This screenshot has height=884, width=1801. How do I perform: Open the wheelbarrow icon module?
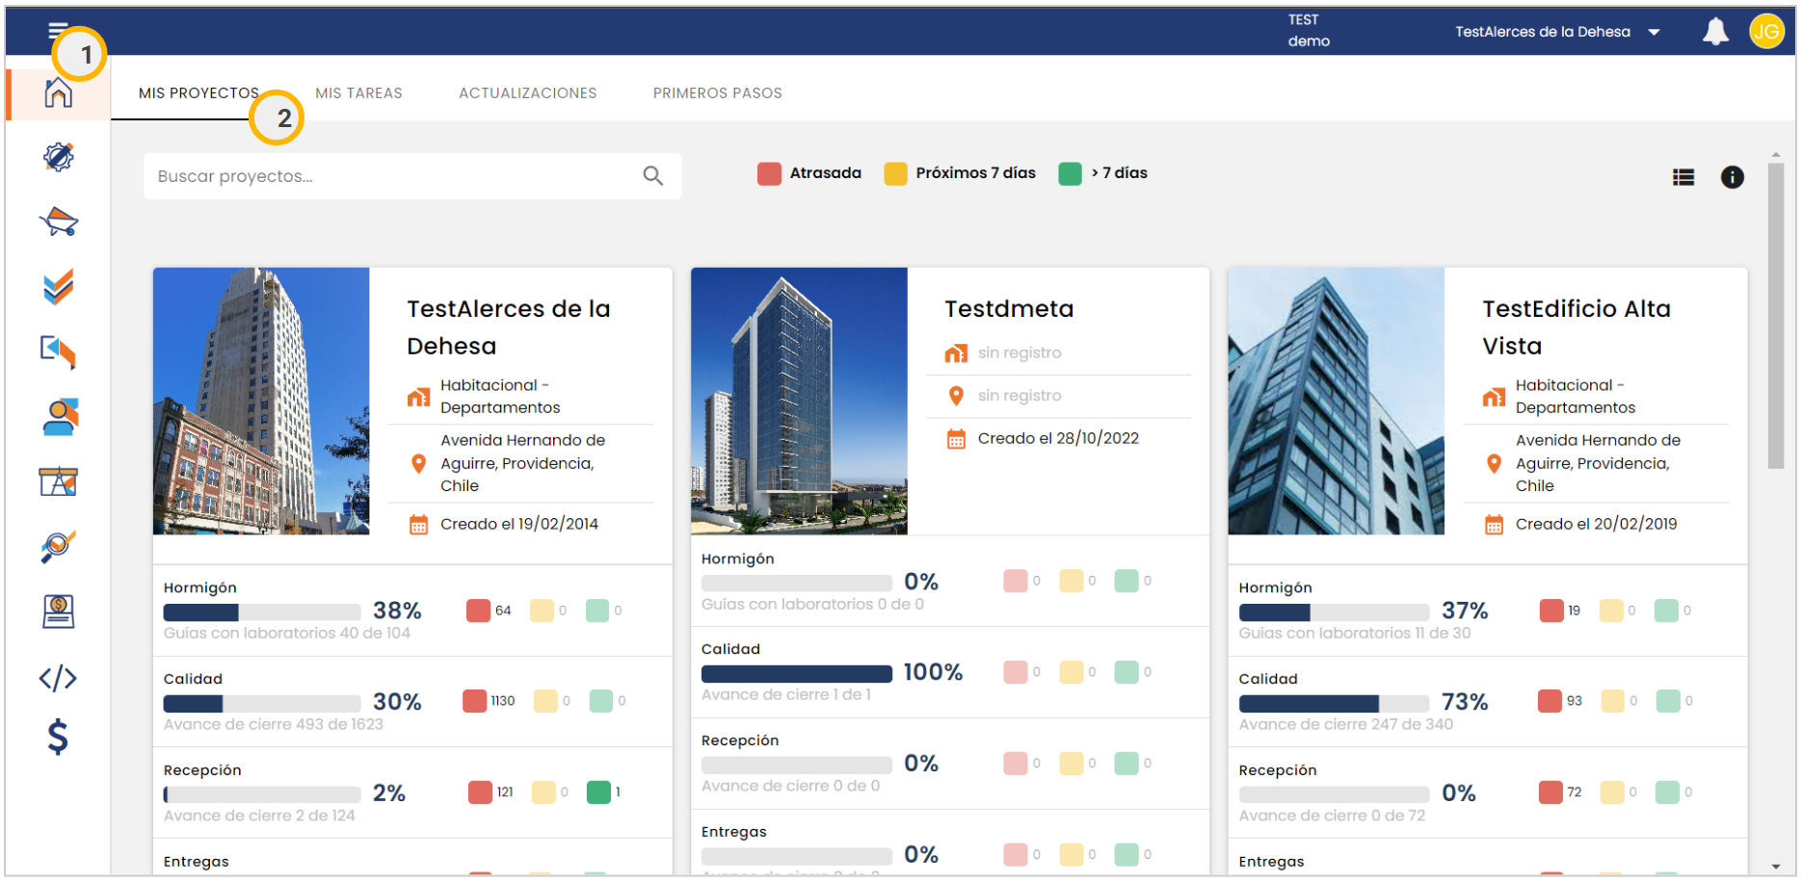58,221
